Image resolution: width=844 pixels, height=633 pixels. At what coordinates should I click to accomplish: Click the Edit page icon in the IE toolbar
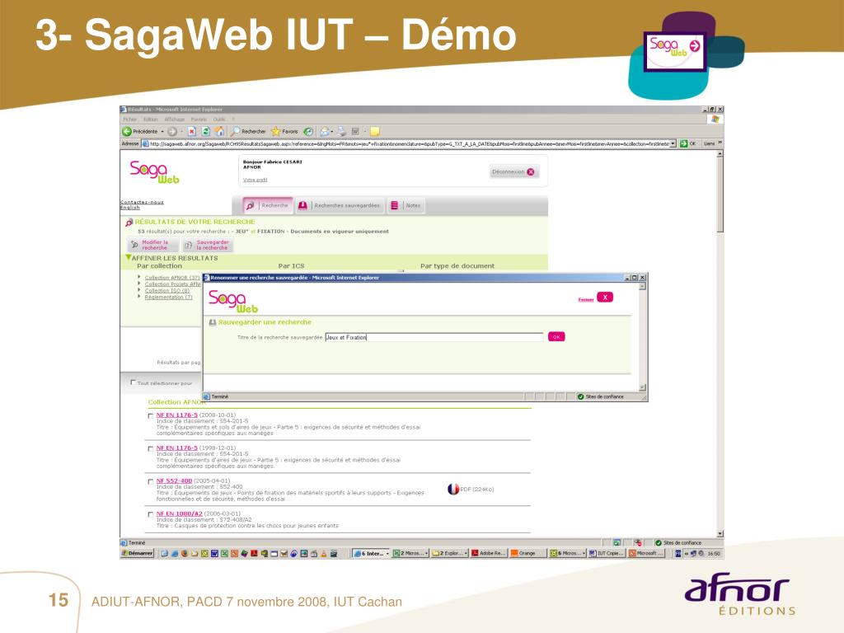[355, 131]
